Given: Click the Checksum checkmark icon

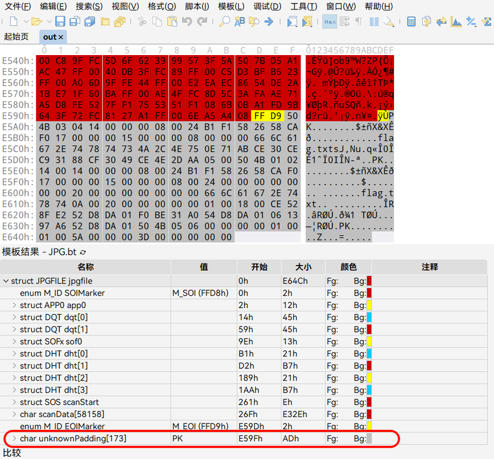Looking at the screenshot, I should pyautogui.click(x=486, y=21).
